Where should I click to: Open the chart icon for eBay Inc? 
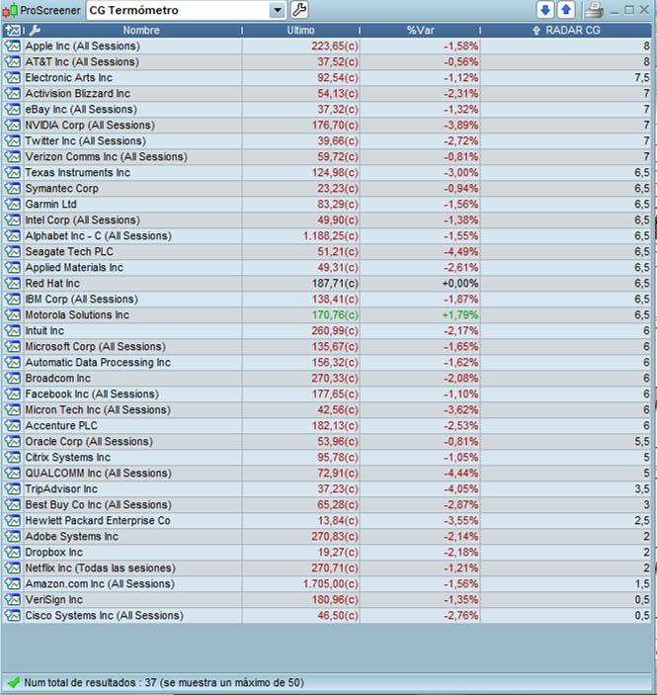(x=13, y=109)
